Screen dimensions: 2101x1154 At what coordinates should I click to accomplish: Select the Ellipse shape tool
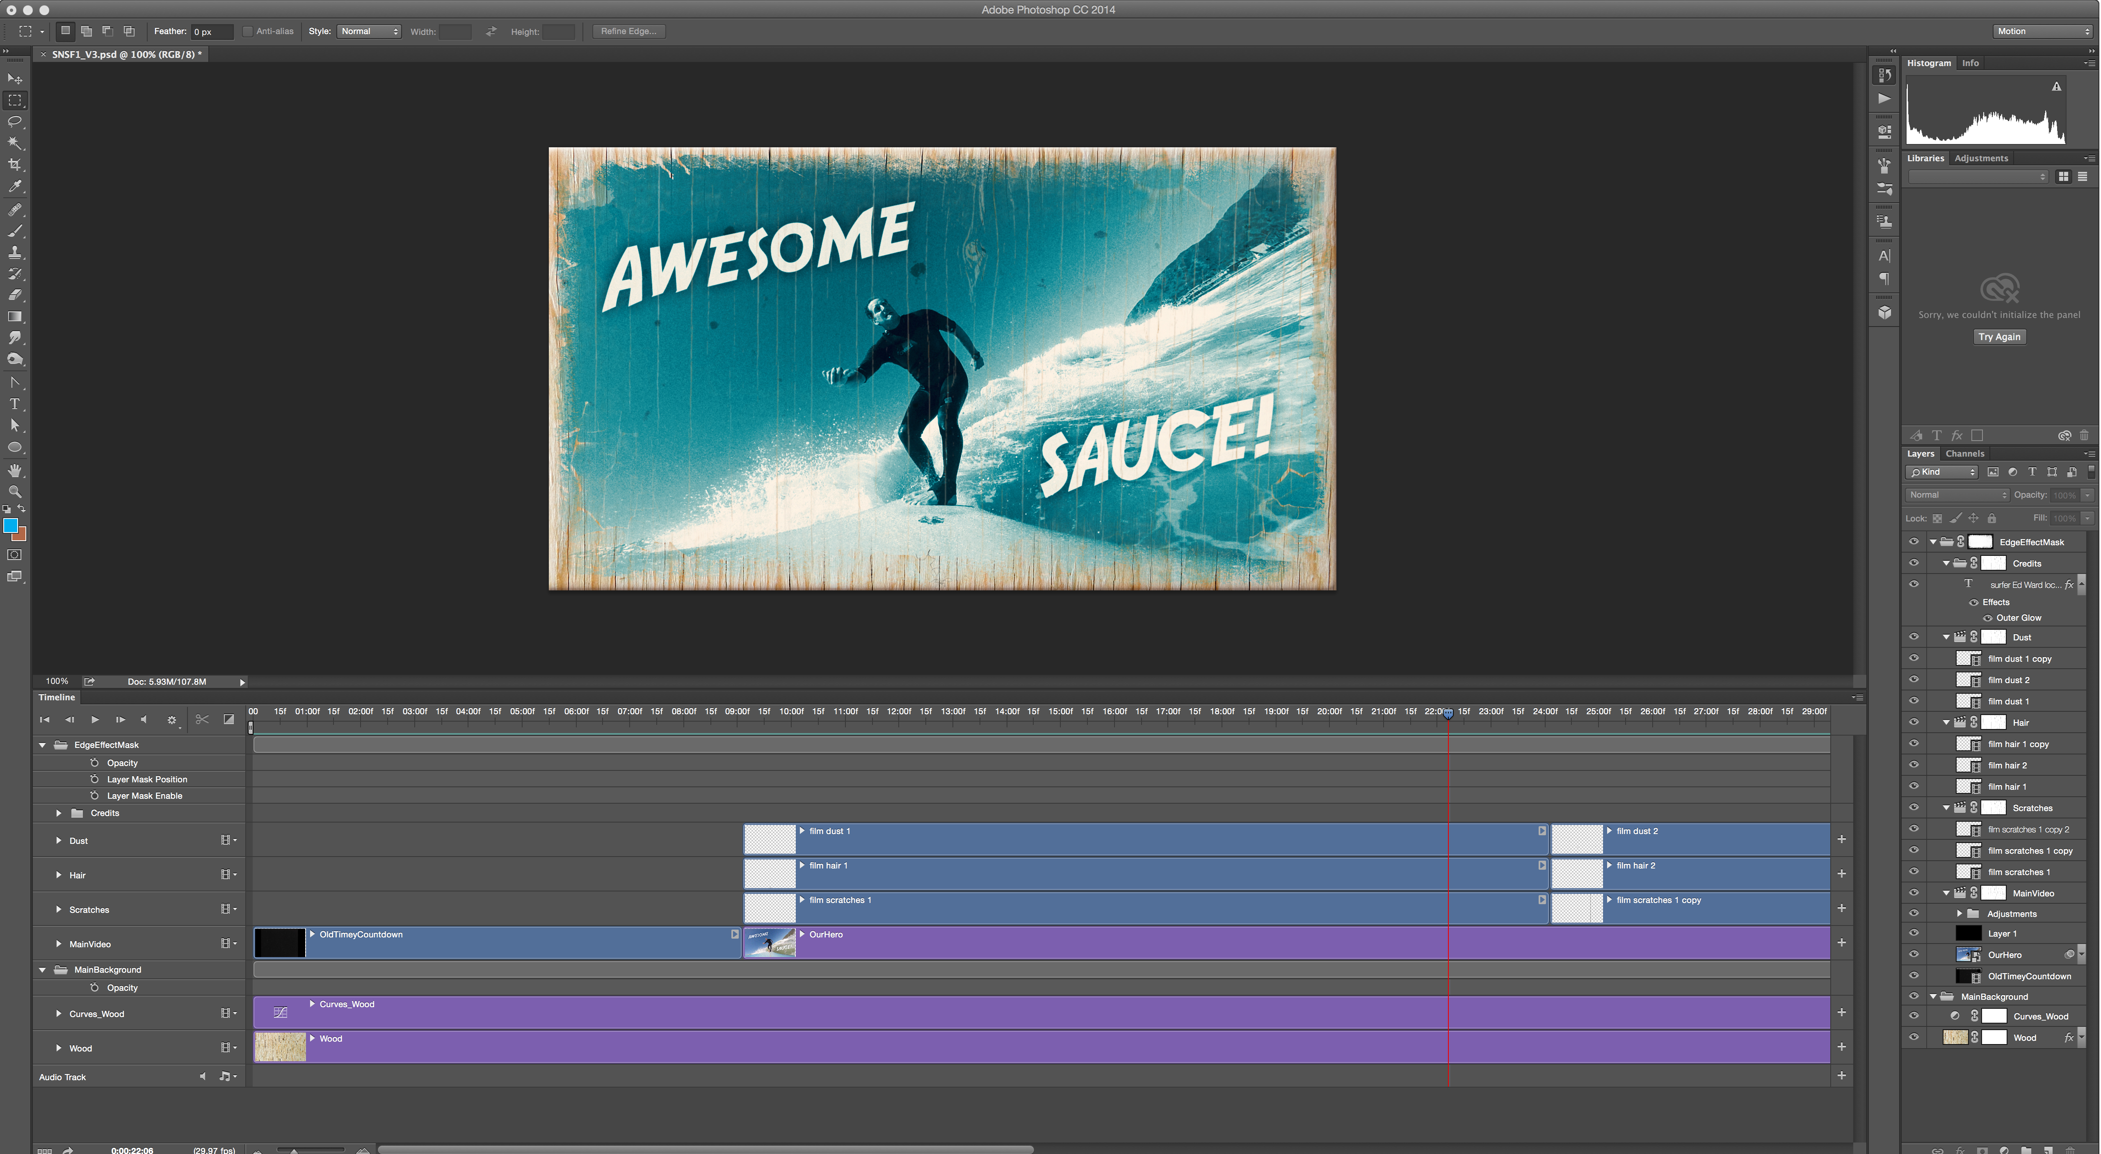[x=15, y=447]
